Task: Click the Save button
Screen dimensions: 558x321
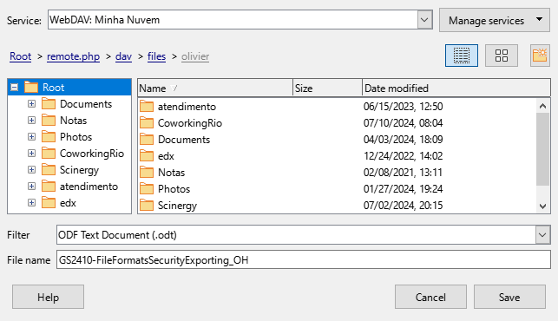Action: 509,297
